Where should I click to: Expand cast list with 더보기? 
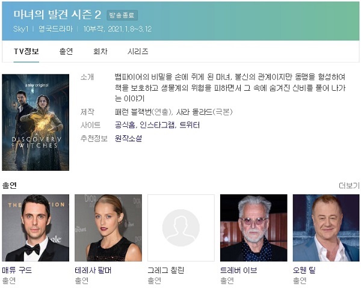click(348, 185)
